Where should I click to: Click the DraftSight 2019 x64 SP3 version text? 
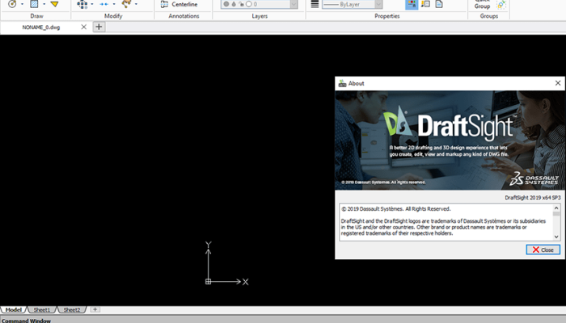coord(532,198)
